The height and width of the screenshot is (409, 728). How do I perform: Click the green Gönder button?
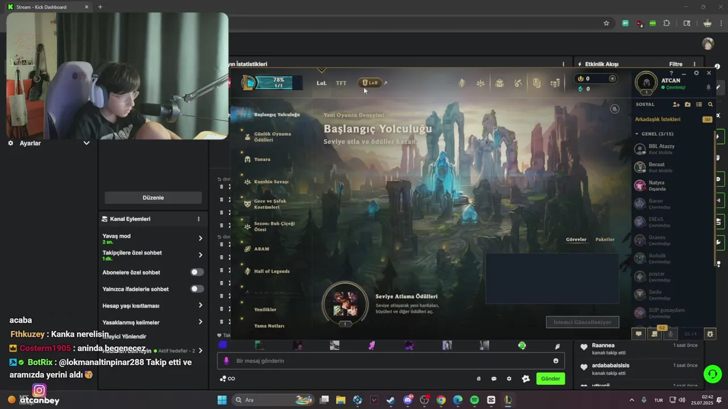550,379
